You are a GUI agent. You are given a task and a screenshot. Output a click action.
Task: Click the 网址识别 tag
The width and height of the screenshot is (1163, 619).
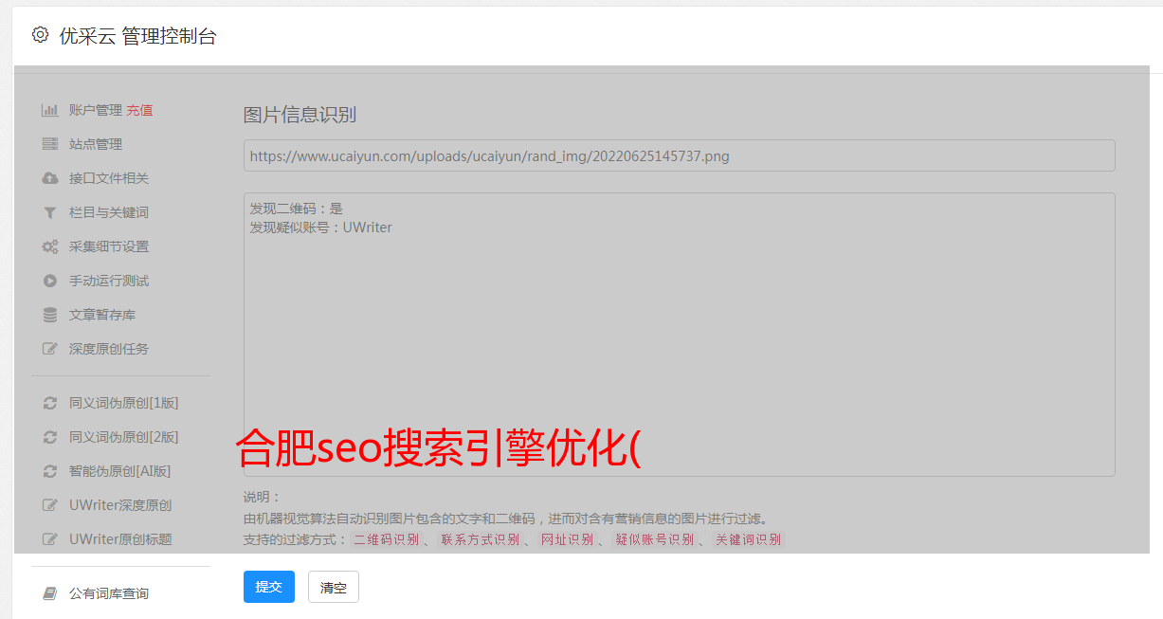[567, 539]
